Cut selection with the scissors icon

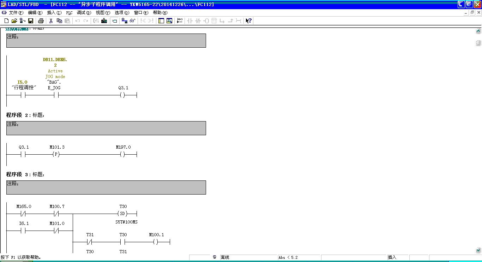coord(51,21)
